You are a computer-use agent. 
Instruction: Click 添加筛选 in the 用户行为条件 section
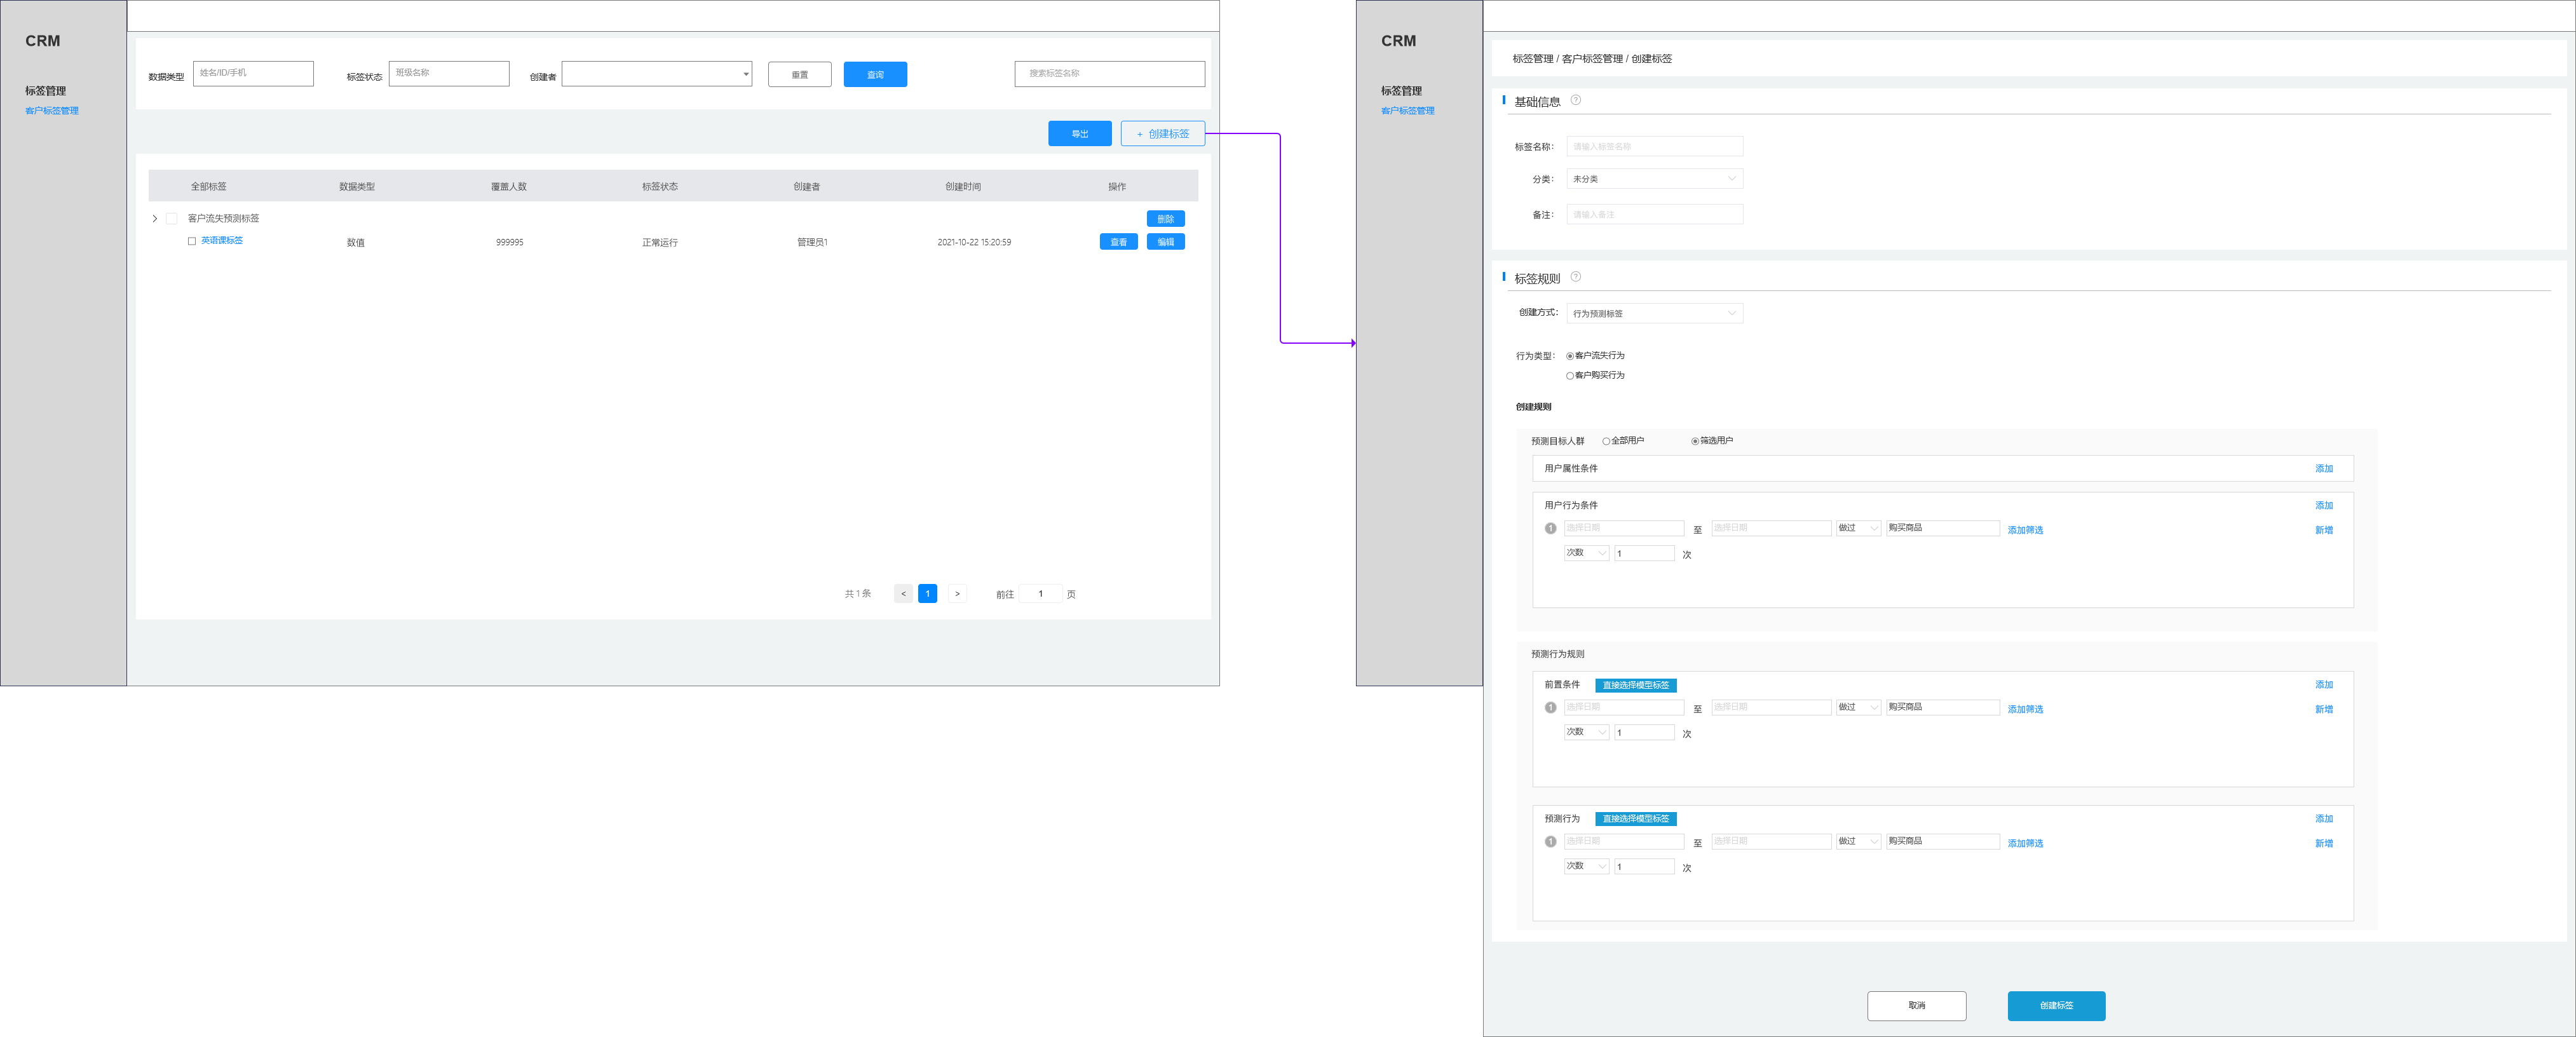2026,531
